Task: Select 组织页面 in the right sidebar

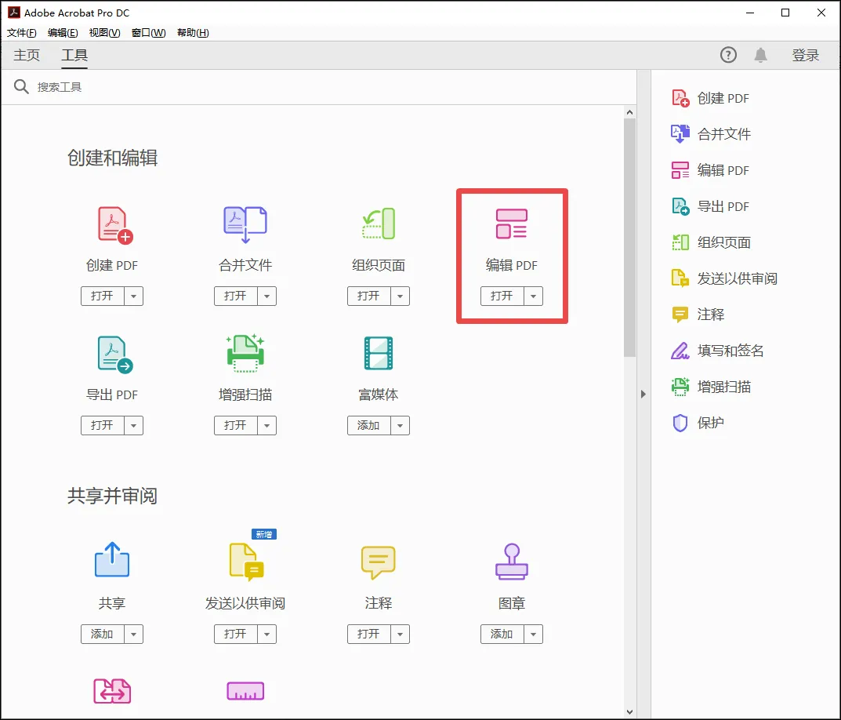Action: 711,242
